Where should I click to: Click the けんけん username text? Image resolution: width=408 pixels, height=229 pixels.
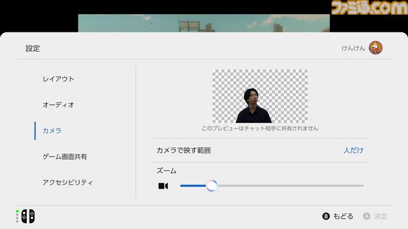353,48
